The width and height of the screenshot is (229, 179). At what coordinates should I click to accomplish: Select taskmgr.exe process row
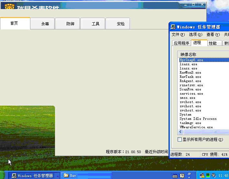pyautogui.click(x=204, y=123)
